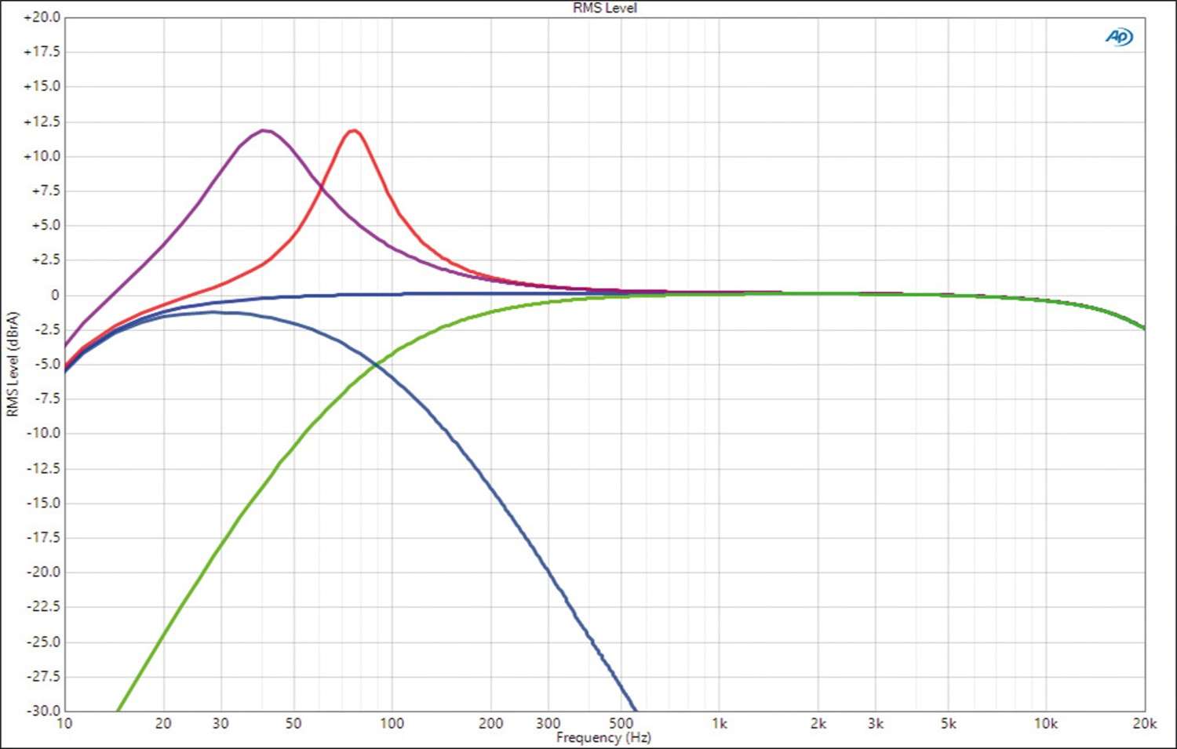Image resolution: width=1177 pixels, height=749 pixels.
Task: Click the -5.0 y-axis value
Action: (x=46, y=364)
